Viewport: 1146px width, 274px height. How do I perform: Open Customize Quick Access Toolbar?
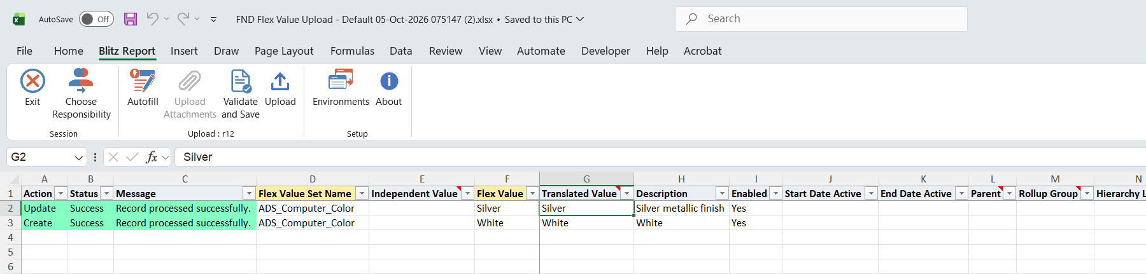213,20
